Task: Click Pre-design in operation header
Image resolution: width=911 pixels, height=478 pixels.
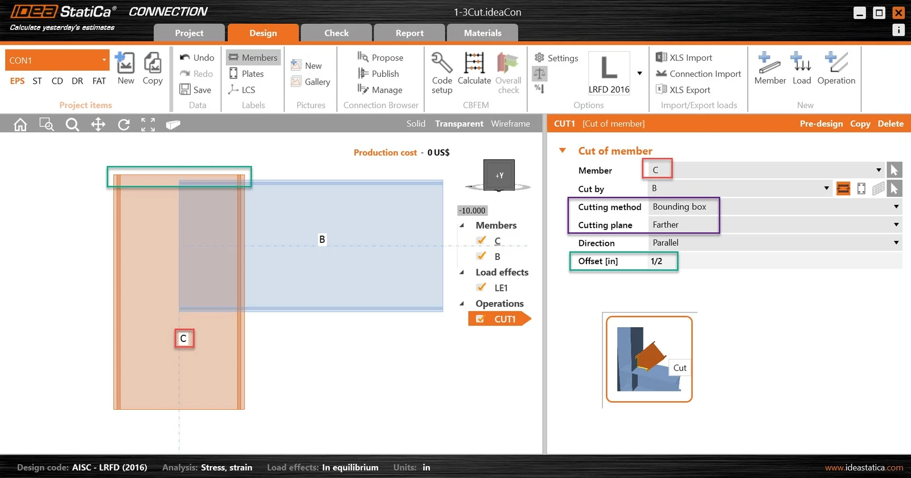Action: (x=821, y=123)
